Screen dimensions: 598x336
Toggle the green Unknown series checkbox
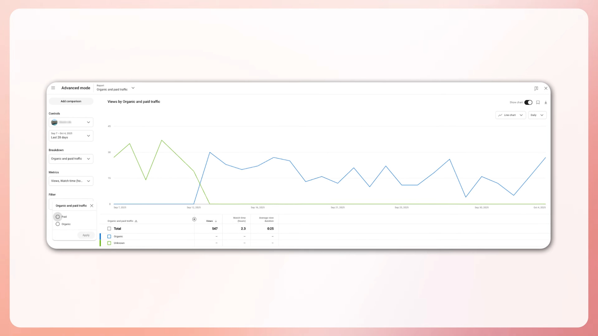109,243
